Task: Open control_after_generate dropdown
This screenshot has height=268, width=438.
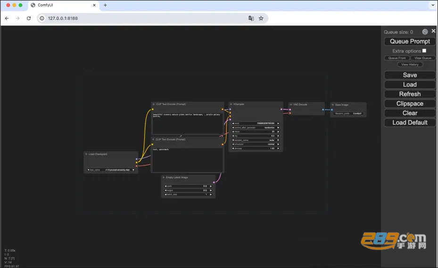Action: click(256, 128)
